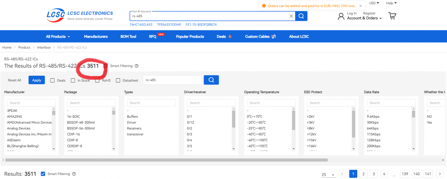Click the filter search magnifier button
447x179 pixels.
click(x=211, y=80)
